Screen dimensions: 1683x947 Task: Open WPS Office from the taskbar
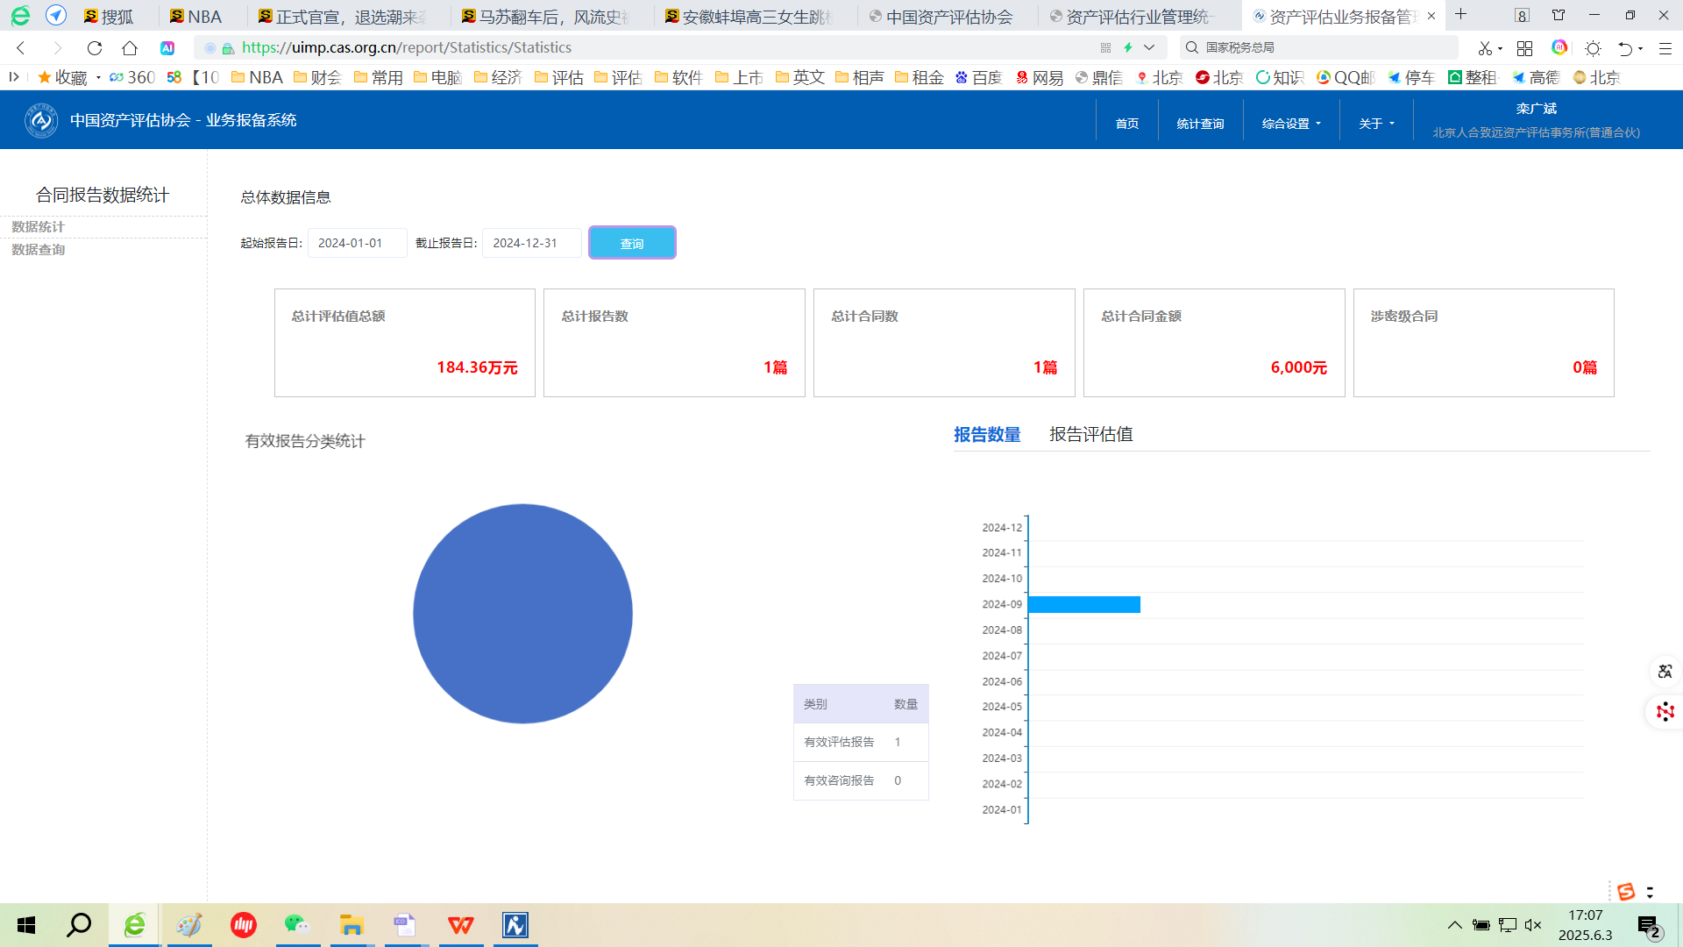(461, 925)
